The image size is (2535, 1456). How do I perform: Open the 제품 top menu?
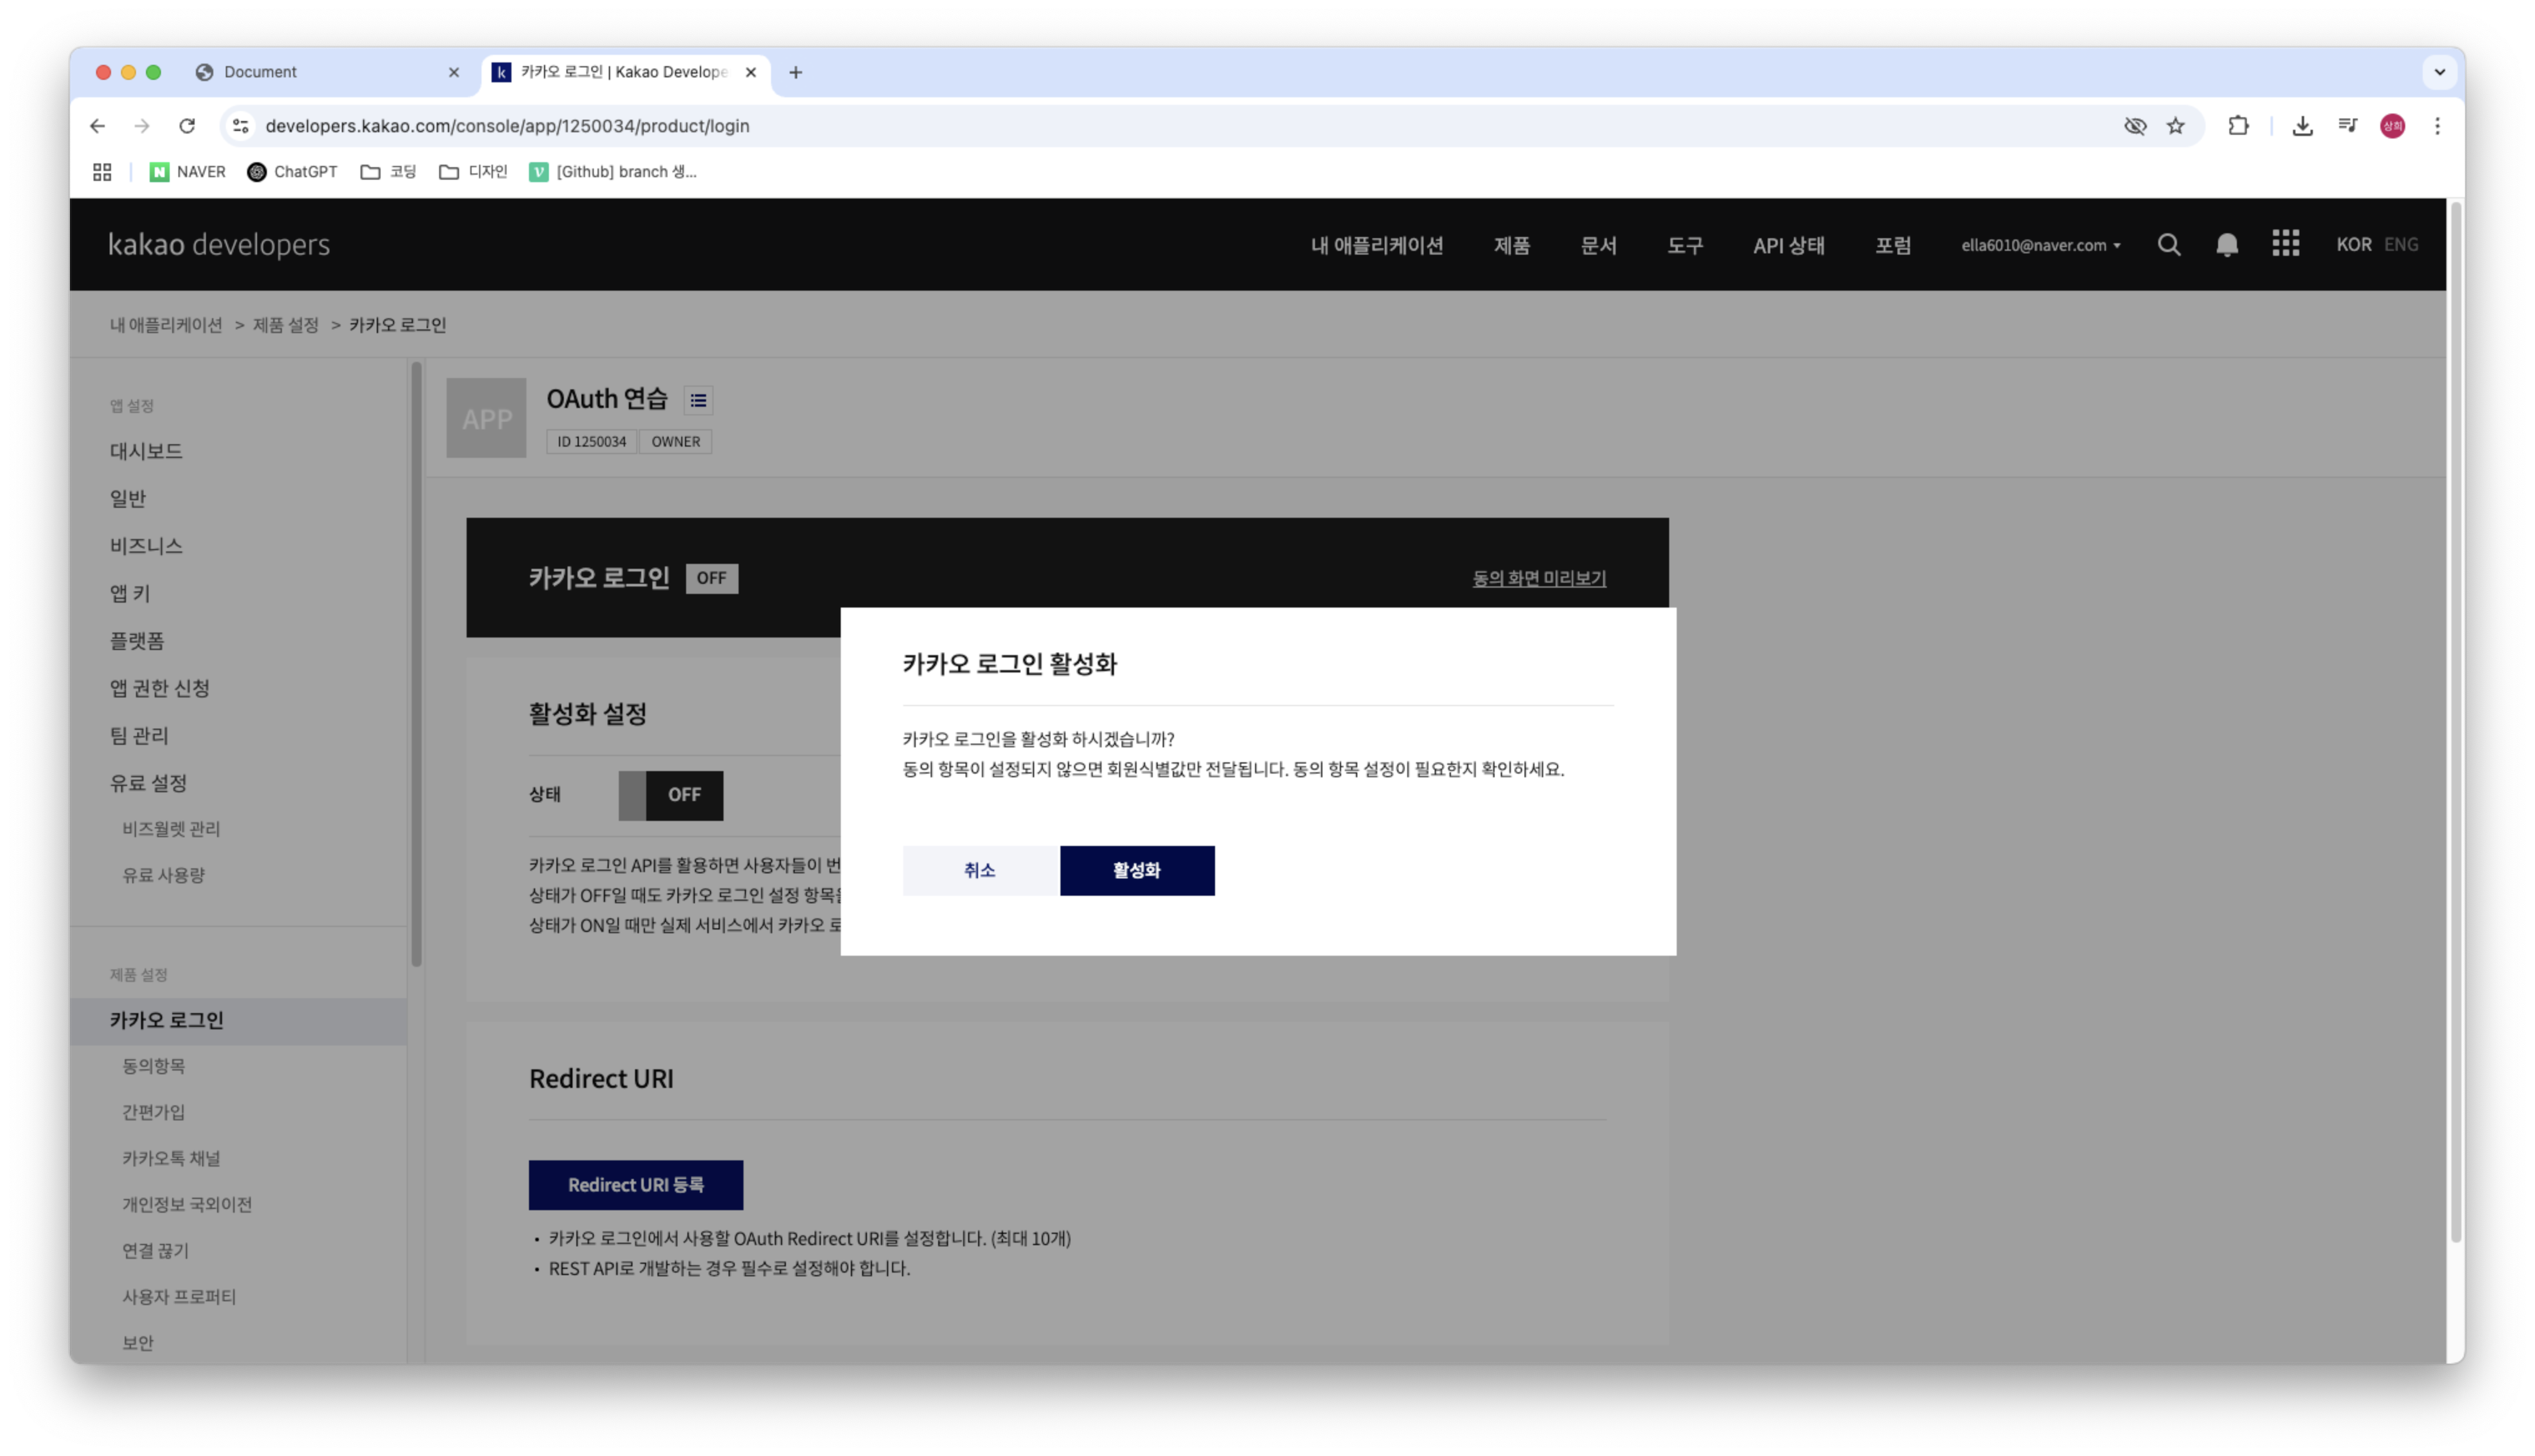tap(1511, 245)
